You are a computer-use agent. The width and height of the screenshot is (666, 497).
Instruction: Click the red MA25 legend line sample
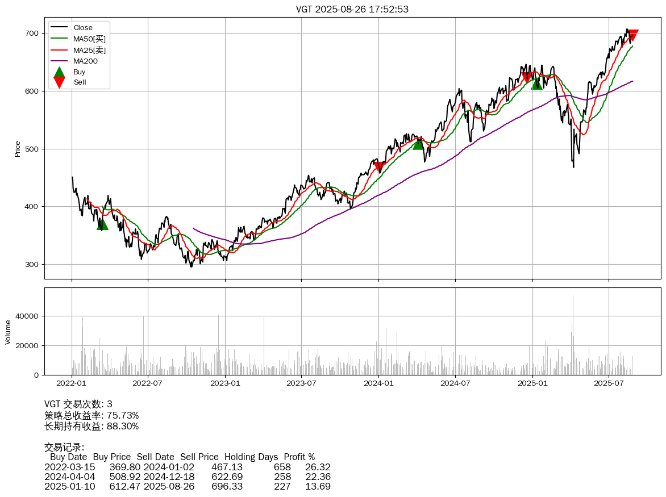(x=59, y=50)
